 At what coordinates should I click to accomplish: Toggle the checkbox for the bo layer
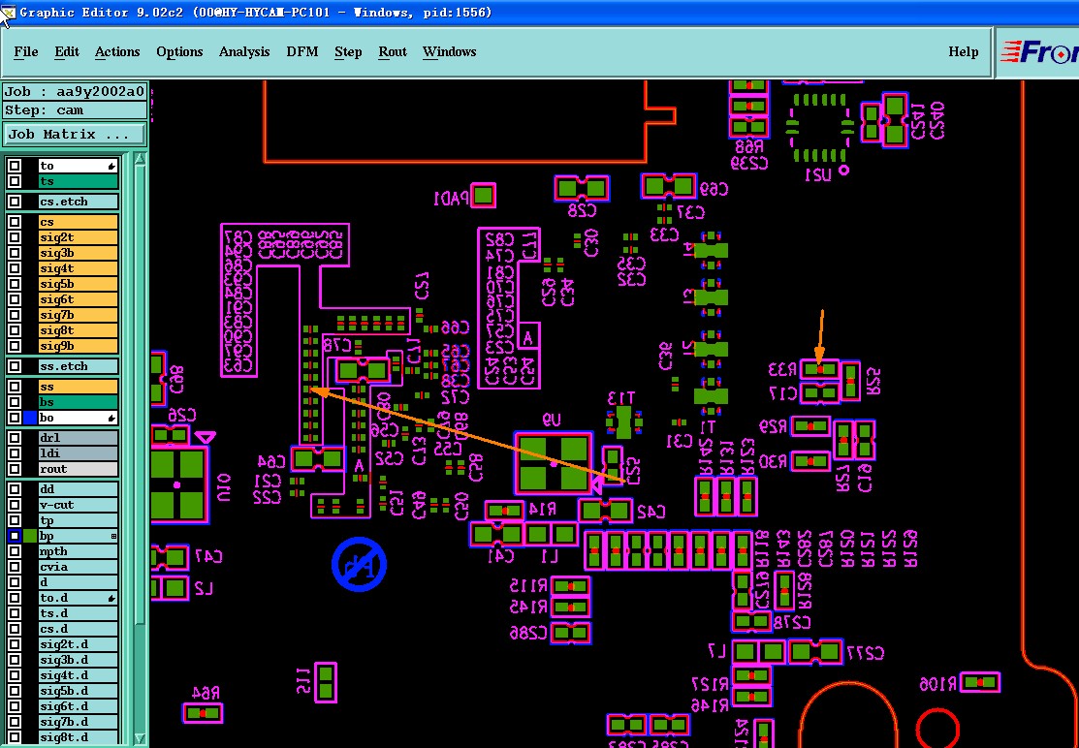[14, 418]
